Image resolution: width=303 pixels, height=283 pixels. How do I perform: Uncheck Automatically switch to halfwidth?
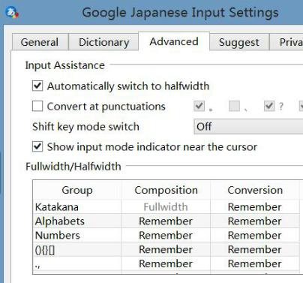pyautogui.click(x=37, y=86)
